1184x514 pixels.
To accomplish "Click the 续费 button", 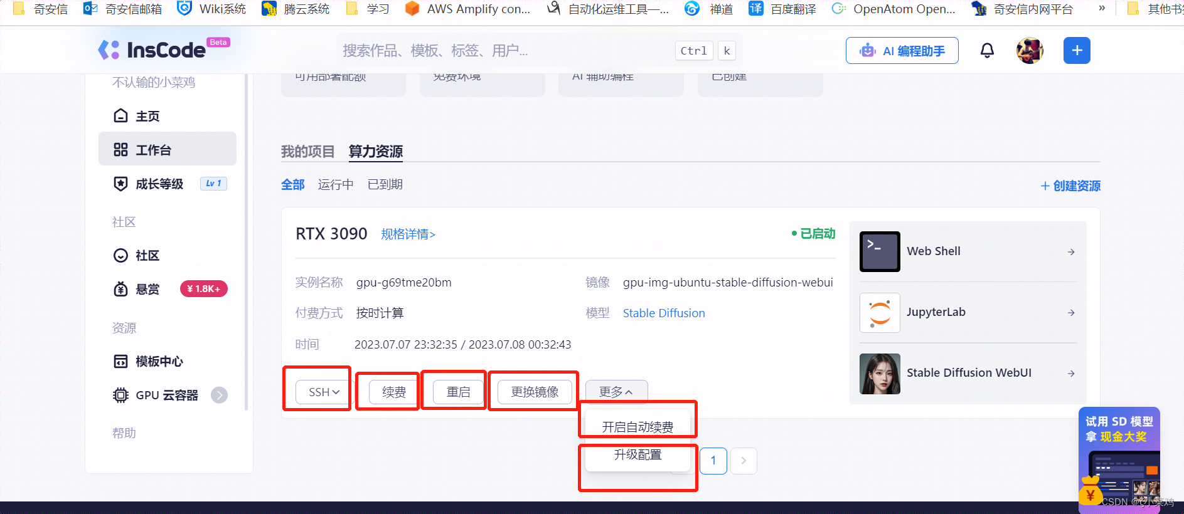I will pyautogui.click(x=393, y=392).
